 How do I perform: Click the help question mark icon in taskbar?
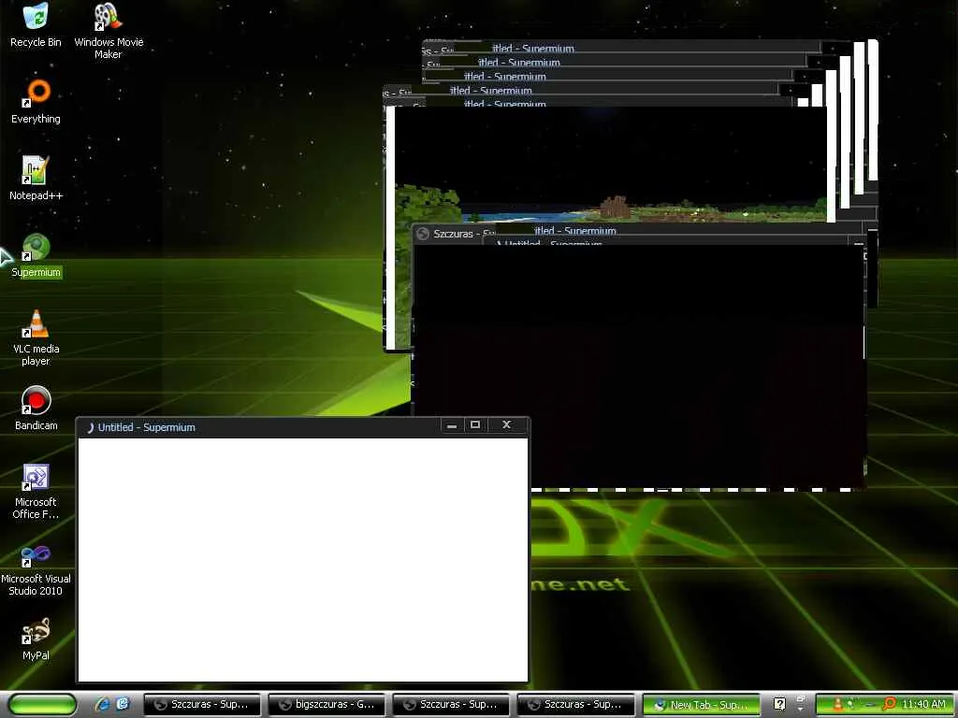click(779, 704)
